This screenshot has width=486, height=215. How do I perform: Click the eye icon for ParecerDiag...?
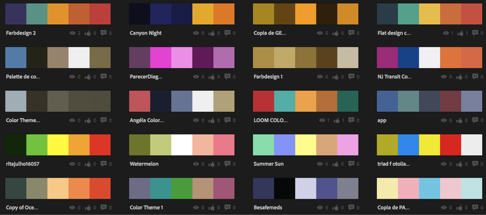(x=196, y=76)
